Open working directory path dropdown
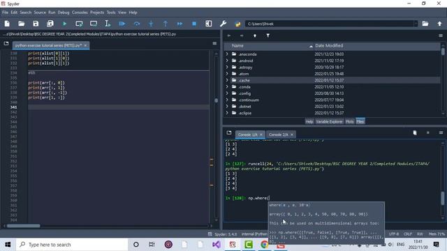Viewport: 447px width, 251px height. [x=416, y=24]
